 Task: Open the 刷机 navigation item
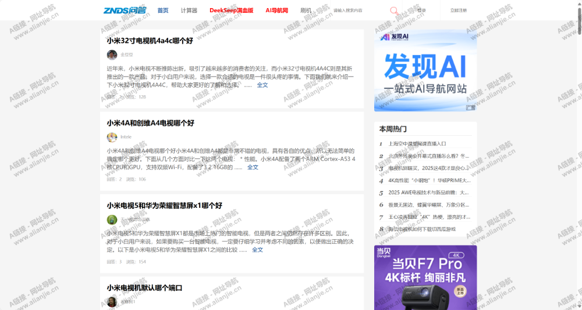[306, 10]
